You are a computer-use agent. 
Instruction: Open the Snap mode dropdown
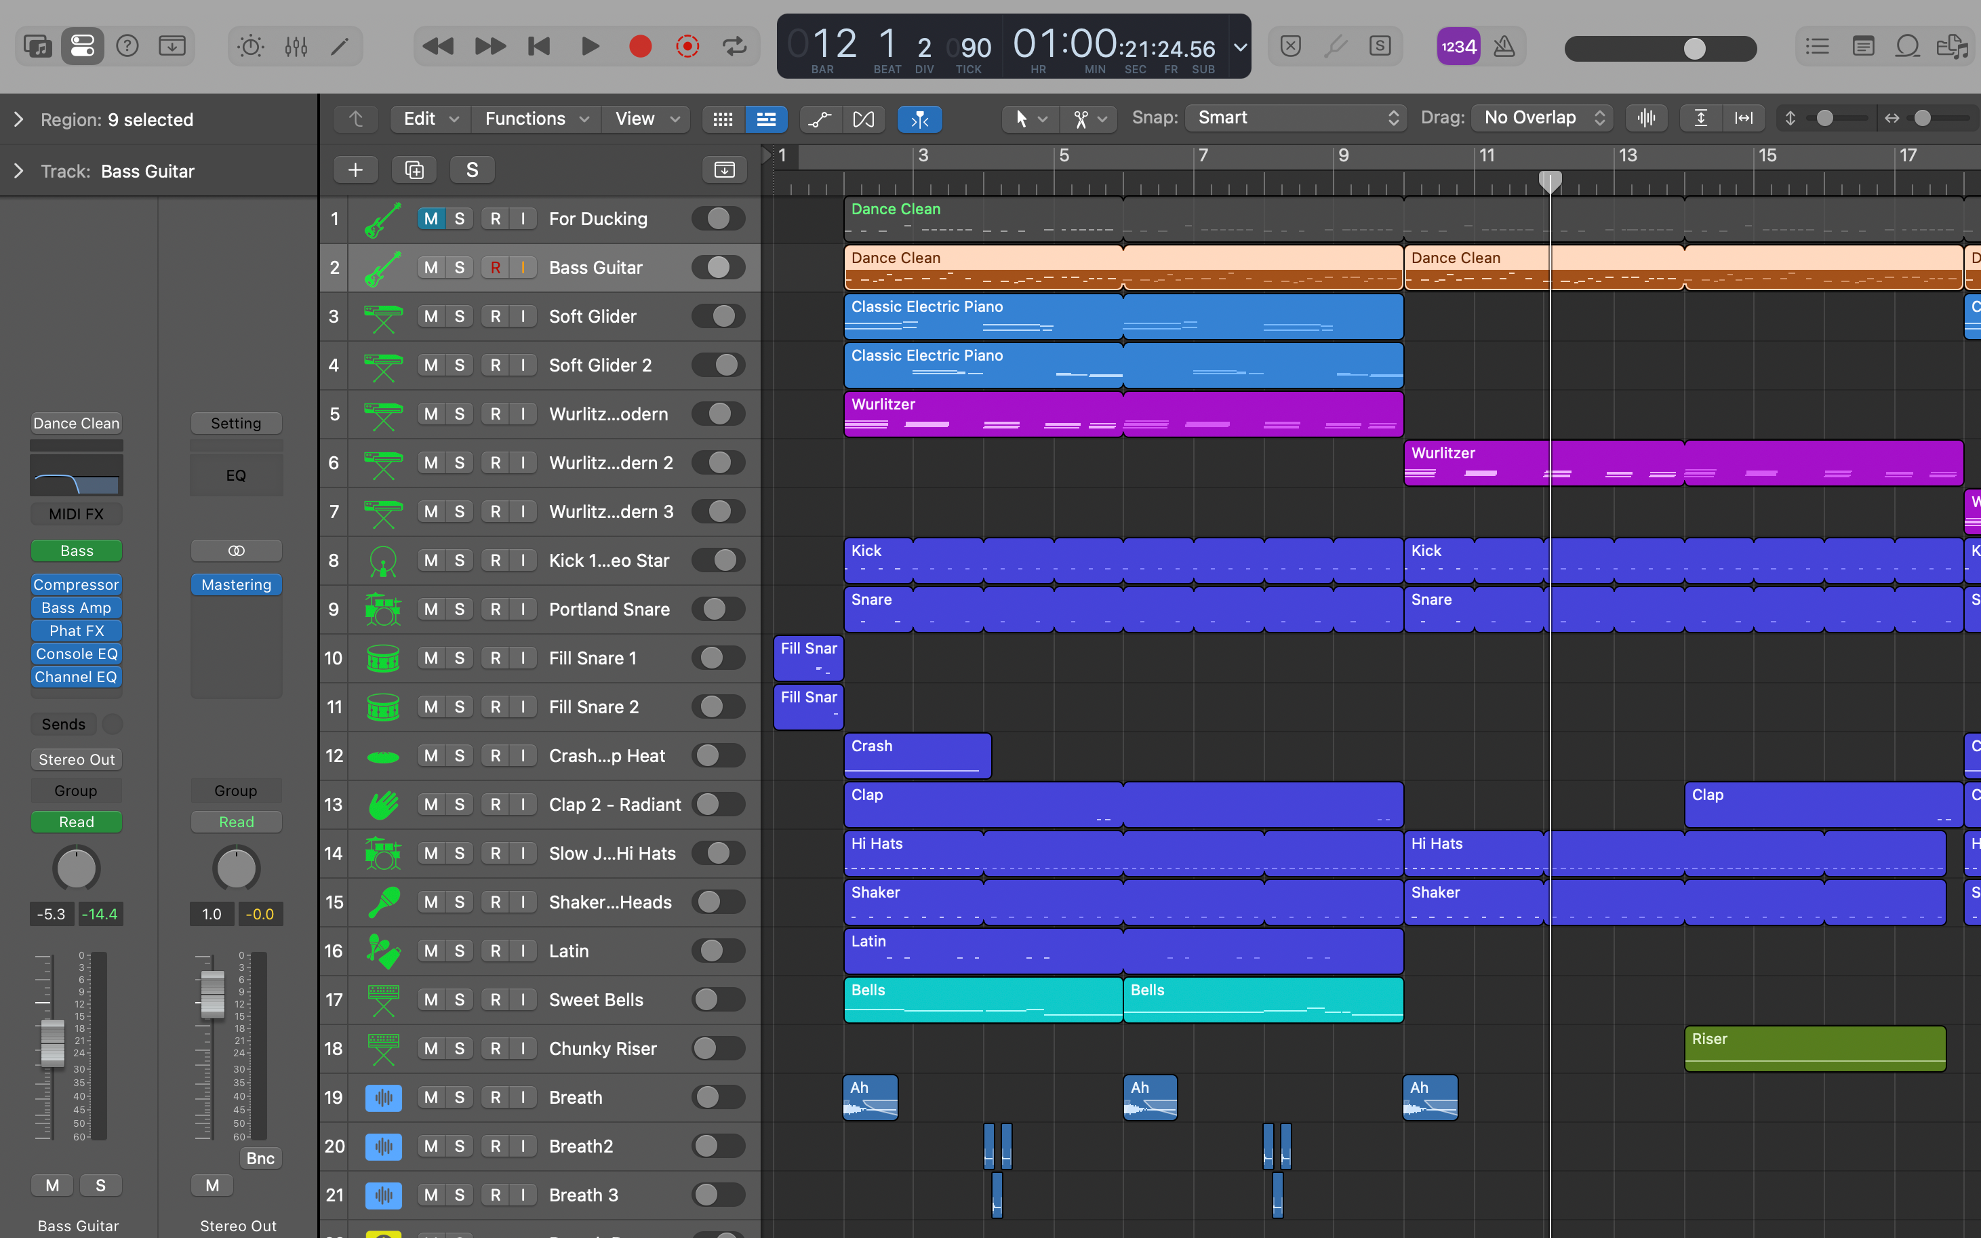[1296, 118]
